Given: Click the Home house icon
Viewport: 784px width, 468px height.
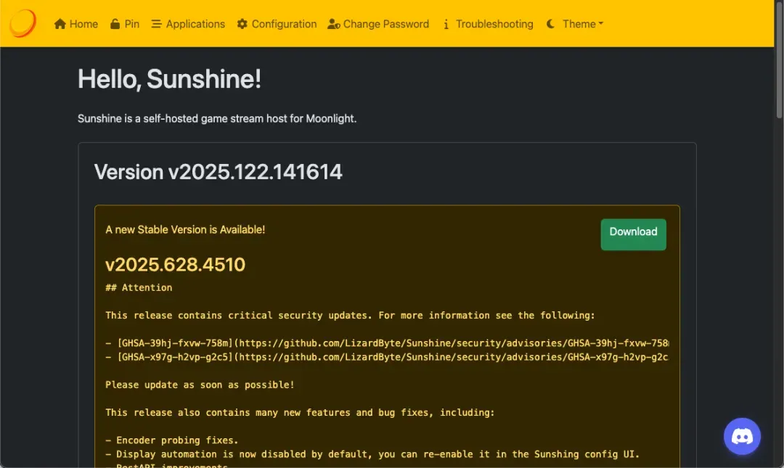Looking at the screenshot, I should pos(60,24).
